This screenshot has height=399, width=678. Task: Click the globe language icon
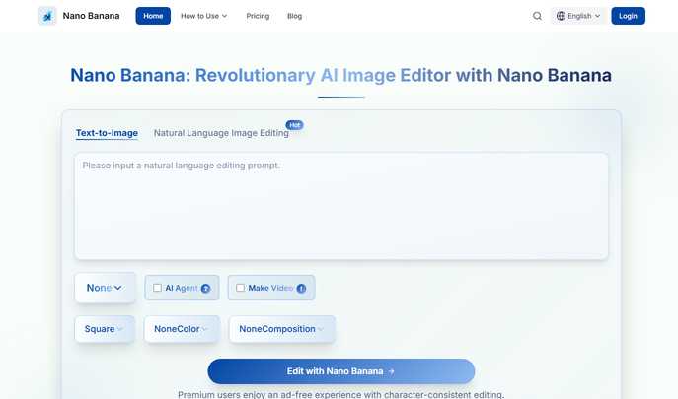[562, 16]
